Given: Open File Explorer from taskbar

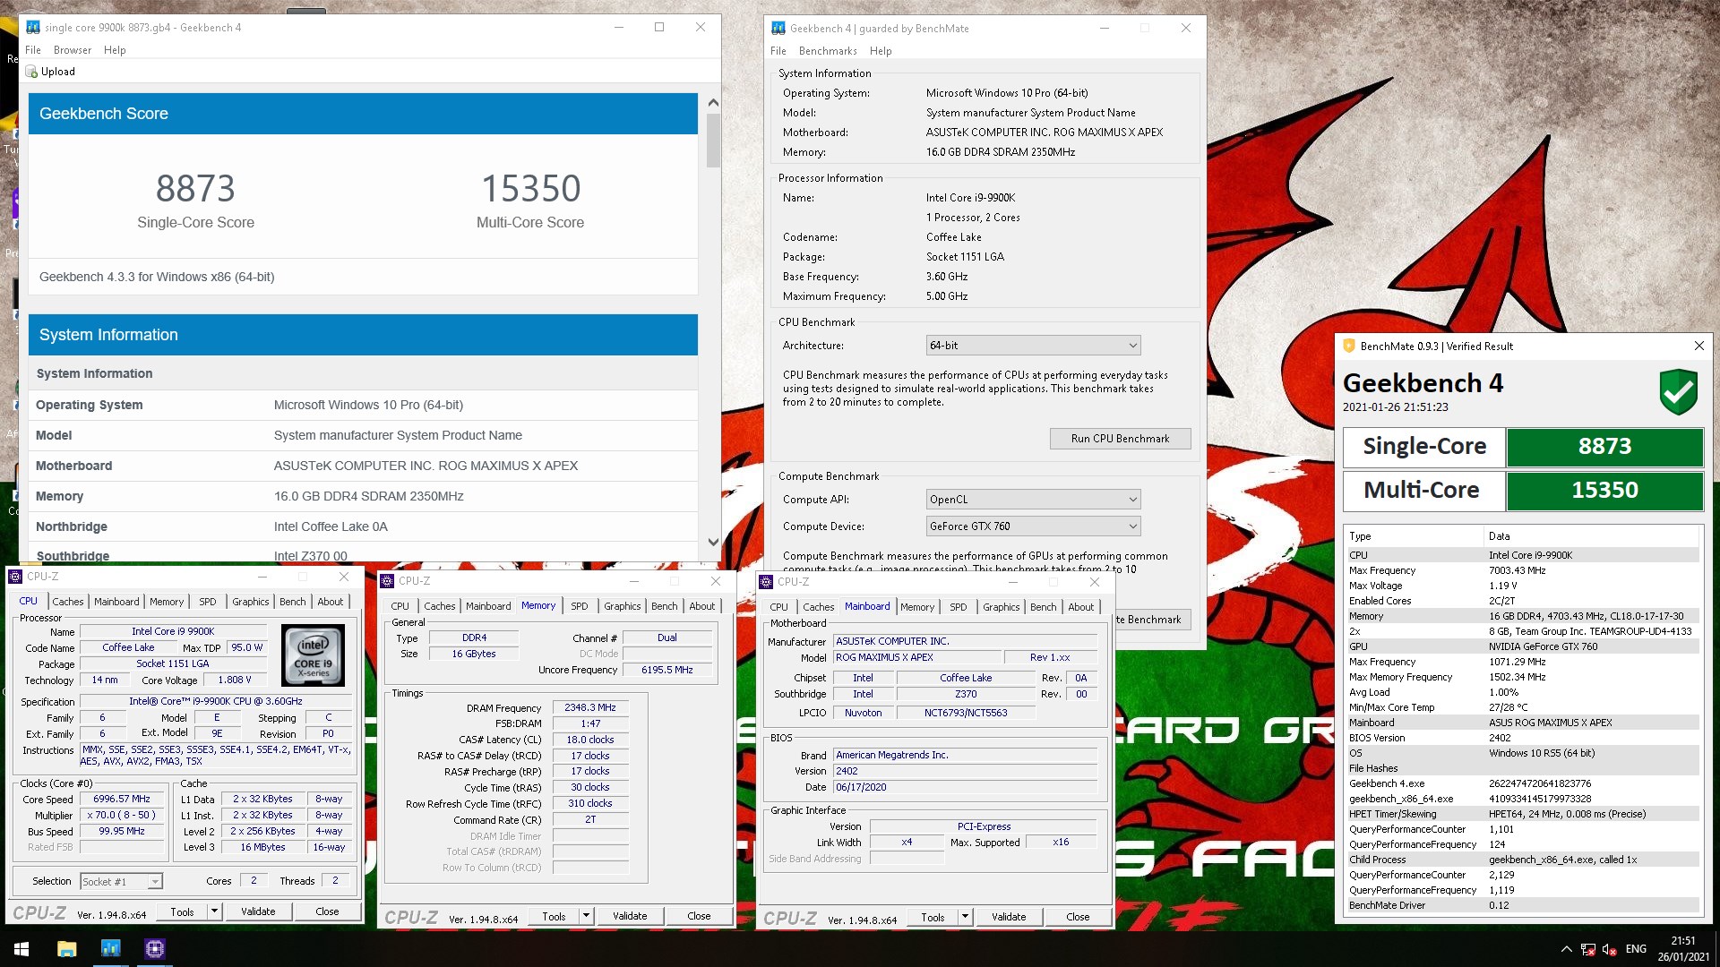Looking at the screenshot, I should coord(66,949).
